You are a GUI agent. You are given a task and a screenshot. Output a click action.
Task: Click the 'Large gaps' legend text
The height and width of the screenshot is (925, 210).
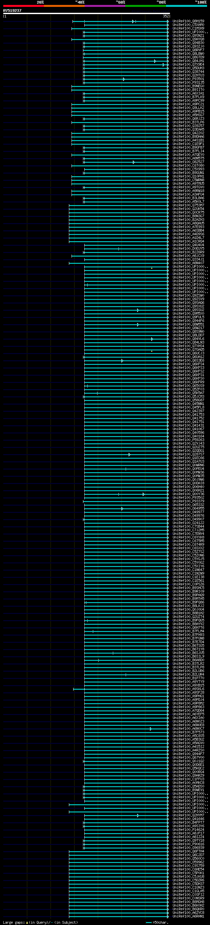pyautogui.click(x=14, y=922)
